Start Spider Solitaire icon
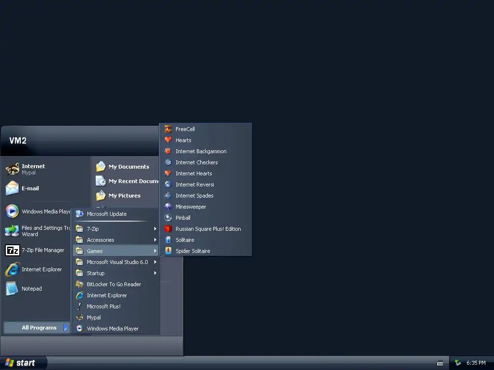Screen dimensions: 494x370 [168, 251]
